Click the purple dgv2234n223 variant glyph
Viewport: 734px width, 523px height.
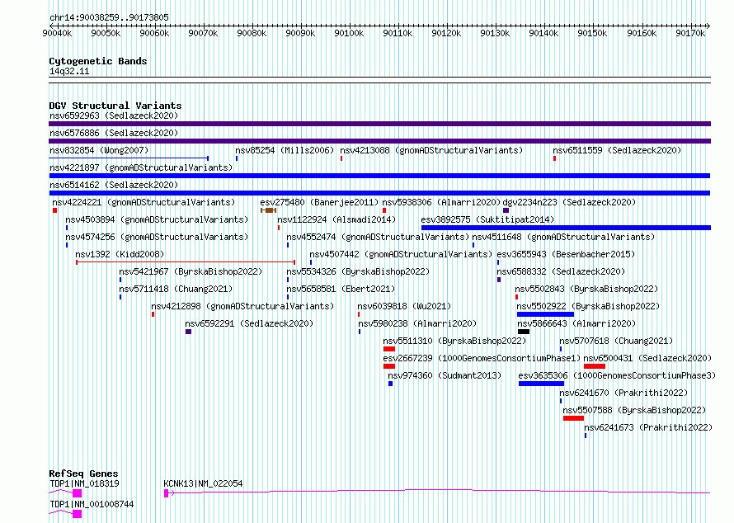(506, 210)
